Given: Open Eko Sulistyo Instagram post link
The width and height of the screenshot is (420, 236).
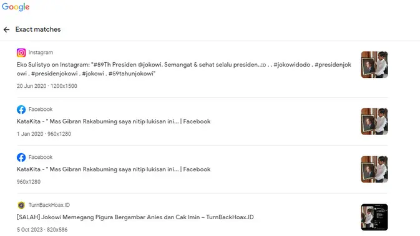Looking at the screenshot, I should (x=183, y=69).
